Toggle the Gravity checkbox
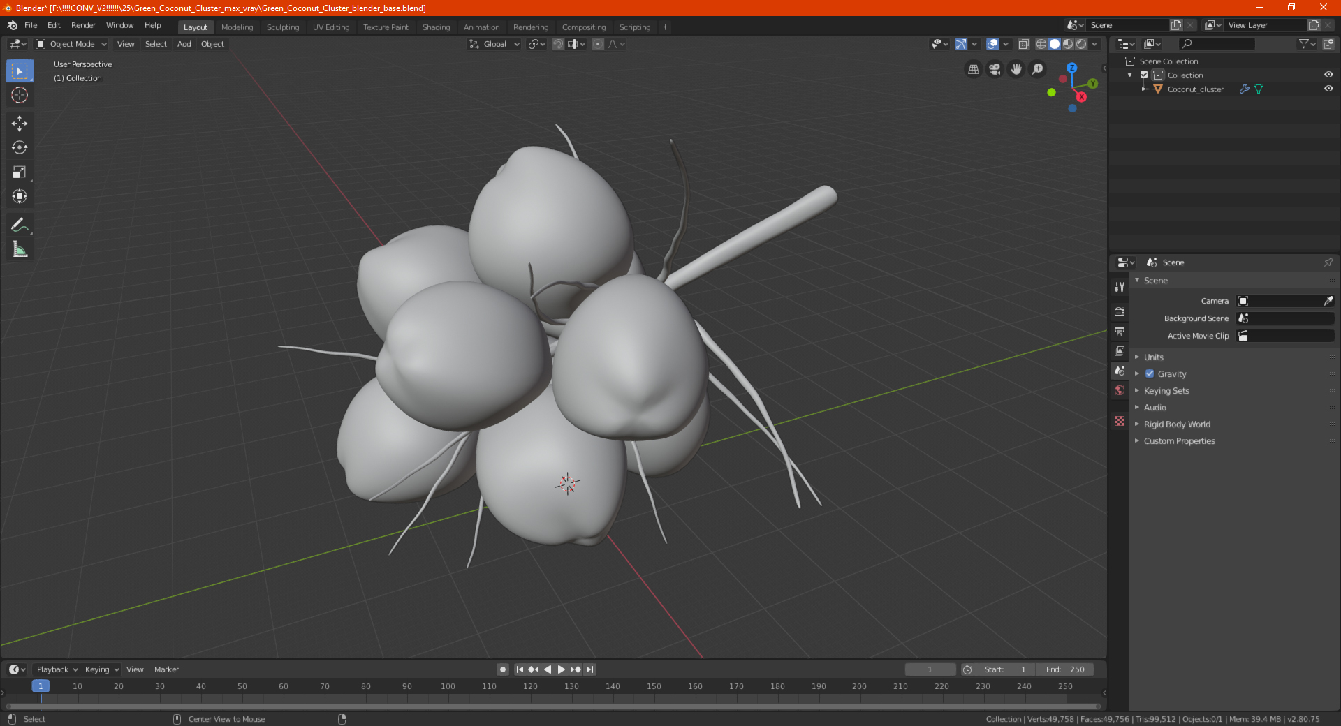 [x=1150, y=373]
